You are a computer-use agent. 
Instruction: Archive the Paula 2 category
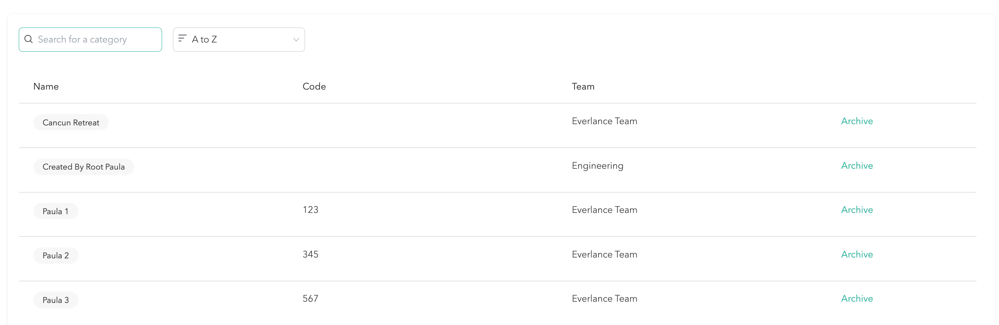coord(857,255)
